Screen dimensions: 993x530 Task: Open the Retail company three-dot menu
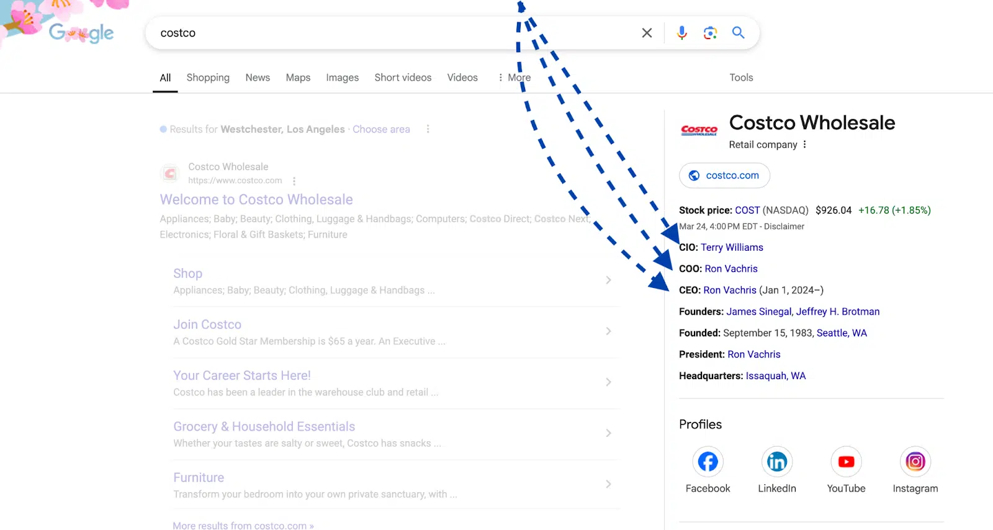pos(804,145)
